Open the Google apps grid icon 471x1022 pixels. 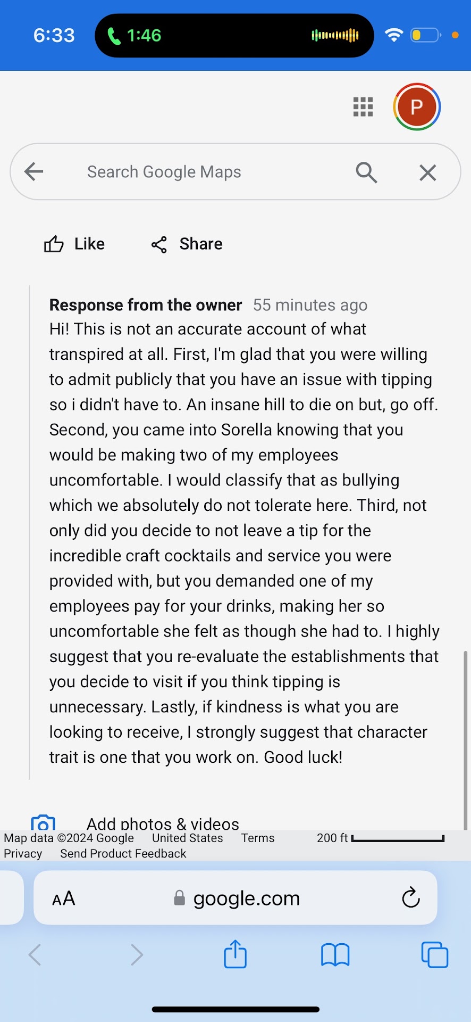363,107
